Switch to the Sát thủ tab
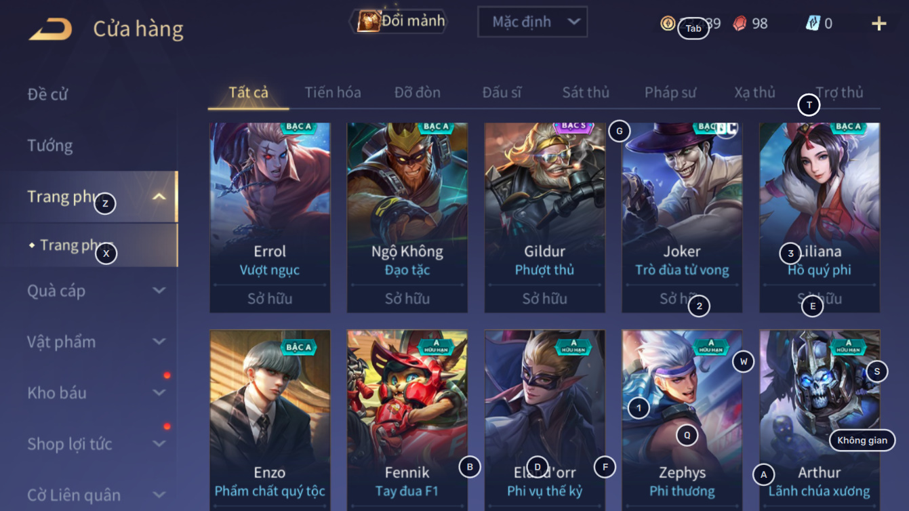909x511 pixels. pos(586,93)
